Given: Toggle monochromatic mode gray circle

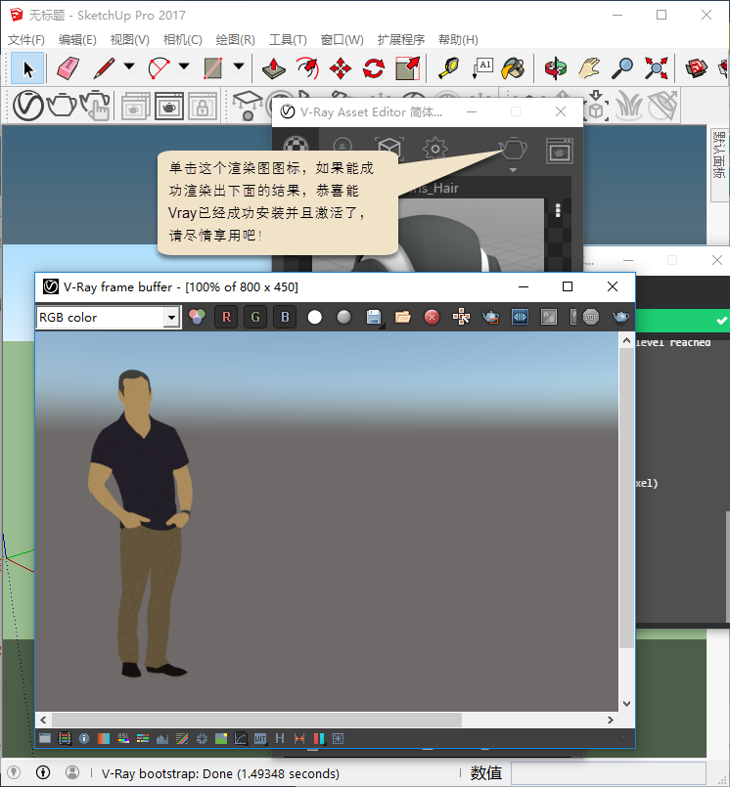Looking at the screenshot, I should coord(344,317).
